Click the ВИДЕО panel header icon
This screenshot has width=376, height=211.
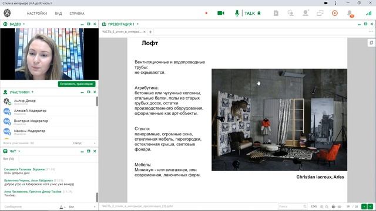[x=5, y=24]
